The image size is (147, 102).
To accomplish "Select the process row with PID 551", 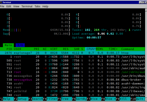I will pos(73,64).
